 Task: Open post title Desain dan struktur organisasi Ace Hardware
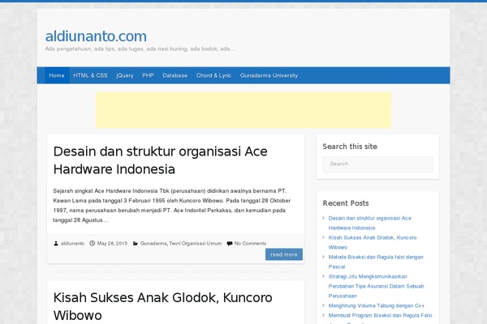[160, 160]
